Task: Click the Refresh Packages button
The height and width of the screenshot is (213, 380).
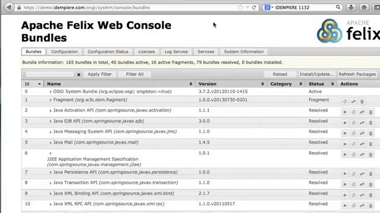Action: (x=357, y=74)
